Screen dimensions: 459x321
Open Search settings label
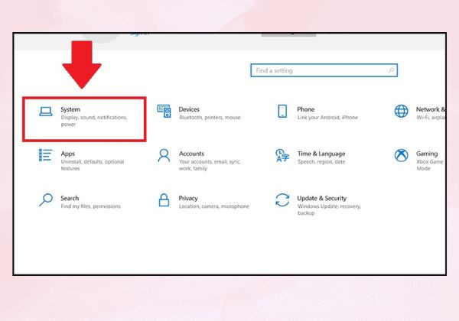(70, 198)
